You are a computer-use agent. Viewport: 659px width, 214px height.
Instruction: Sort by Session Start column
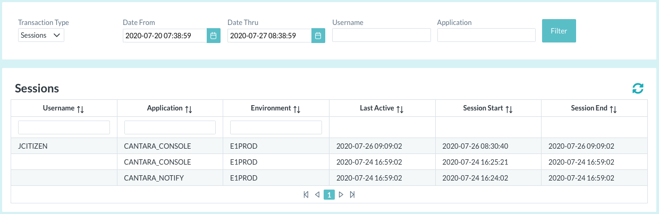tap(509, 109)
